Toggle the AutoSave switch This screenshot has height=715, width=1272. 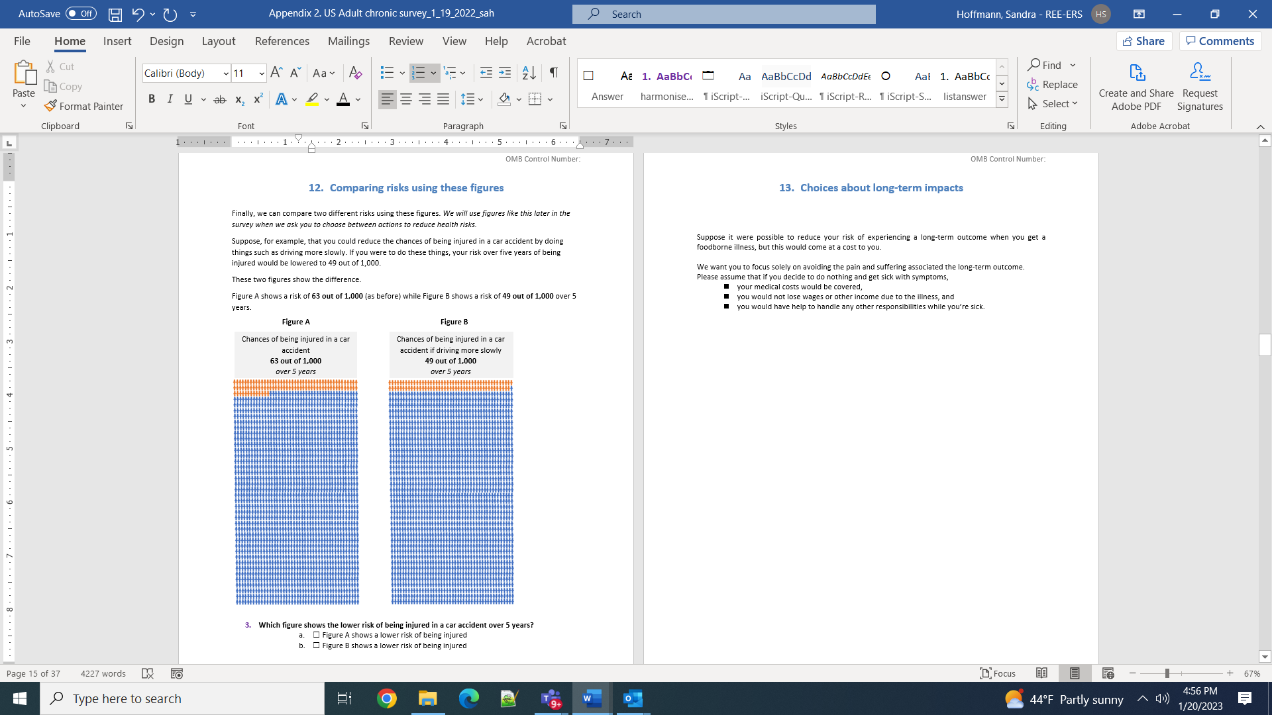click(81, 13)
